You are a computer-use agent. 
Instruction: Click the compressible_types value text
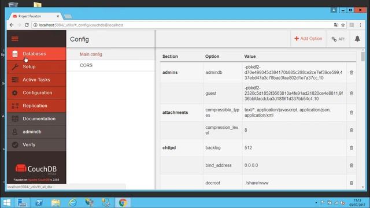(287, 113)
